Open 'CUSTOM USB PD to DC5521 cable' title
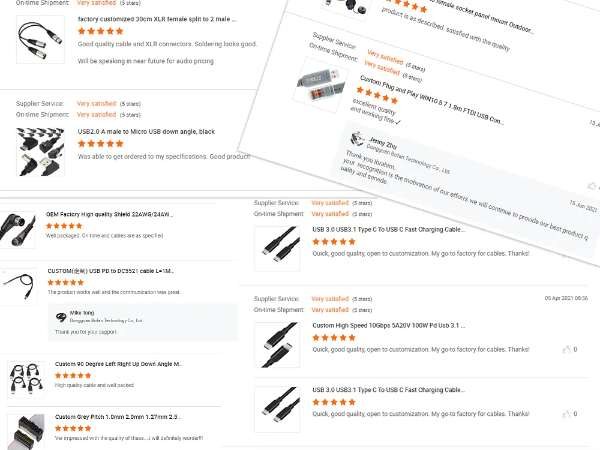 click(111, 271)
